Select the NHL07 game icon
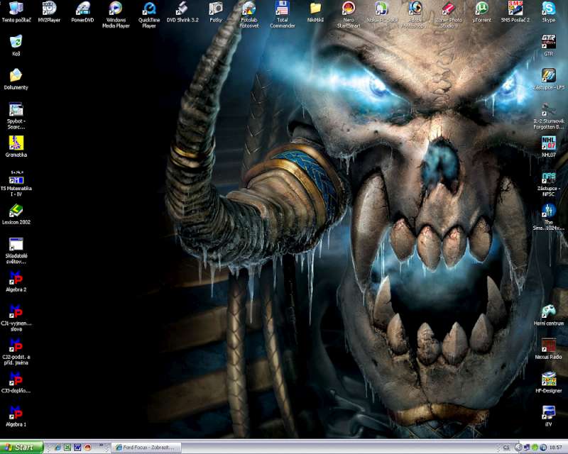Image resolution: width=568 pixels, height=454 pixels. 548,143
